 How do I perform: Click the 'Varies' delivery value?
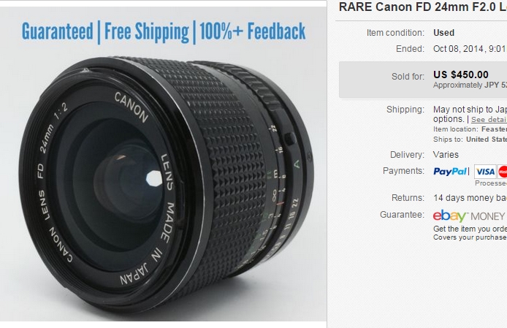[x=446, y=155]
